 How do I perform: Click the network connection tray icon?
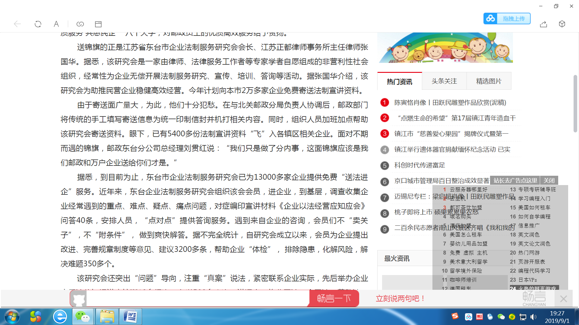click(523, 317)
